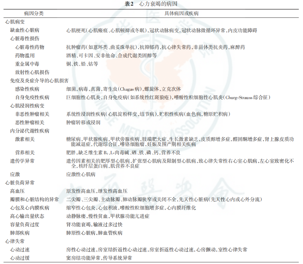Select the 心脏负荷异常 top-level category heading
303x264 pixels.
20,183
